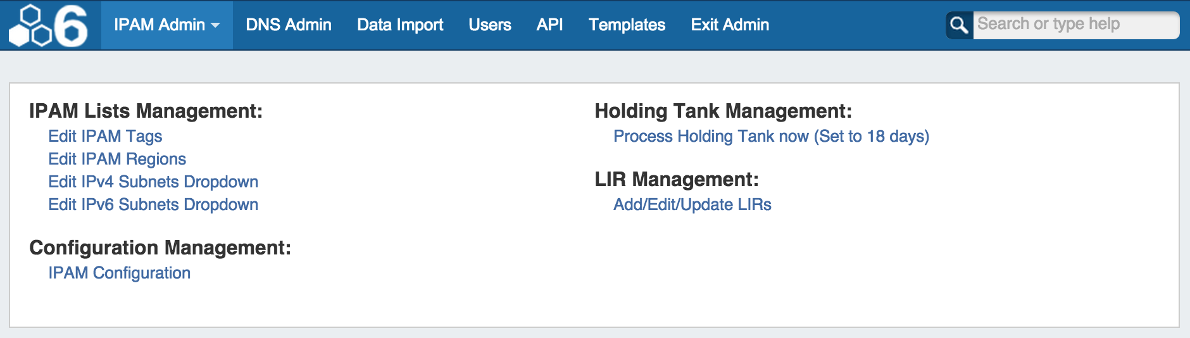This screenshot has height=338, width=1190.
Task: Click the Holding Tank Management heading
Action: 723,111
